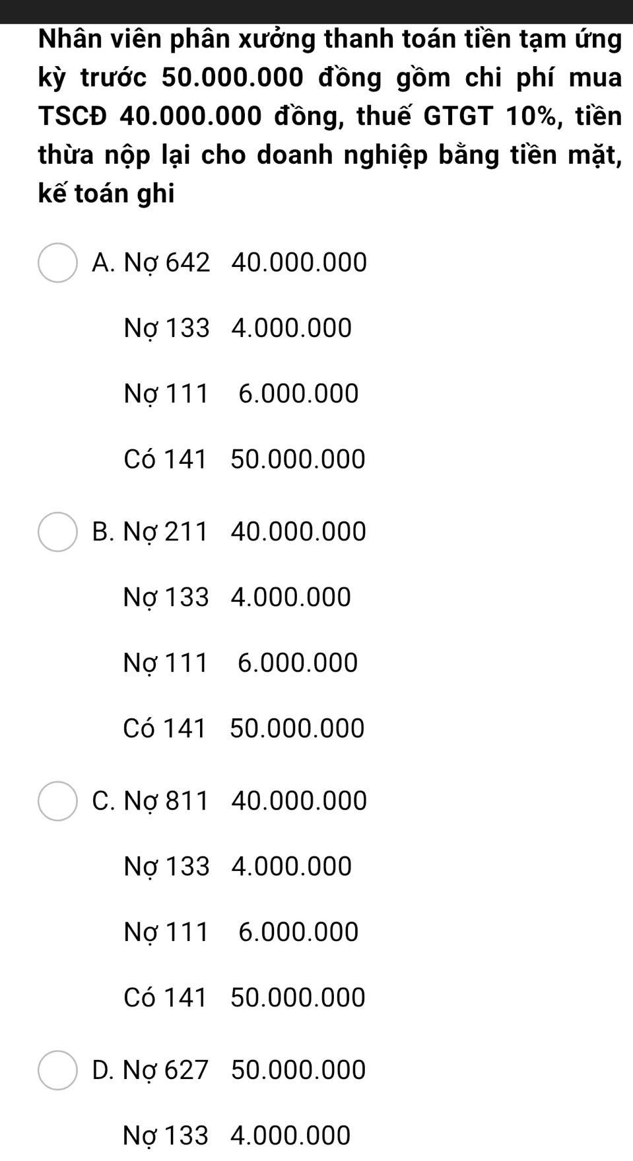Click 'Nợ 133 4.000.000' line under option D
The height and width of the screenshot is (1161, 633).
click(x=237, y=1135)
